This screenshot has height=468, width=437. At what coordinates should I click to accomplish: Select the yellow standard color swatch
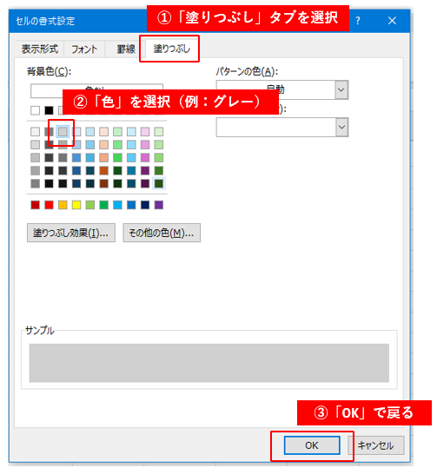click(76, 205)
